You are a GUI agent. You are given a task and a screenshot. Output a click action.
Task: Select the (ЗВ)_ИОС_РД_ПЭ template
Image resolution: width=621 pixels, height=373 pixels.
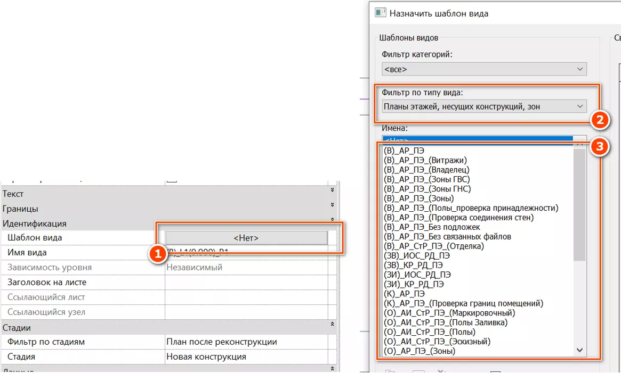click(x=416, y=255)
